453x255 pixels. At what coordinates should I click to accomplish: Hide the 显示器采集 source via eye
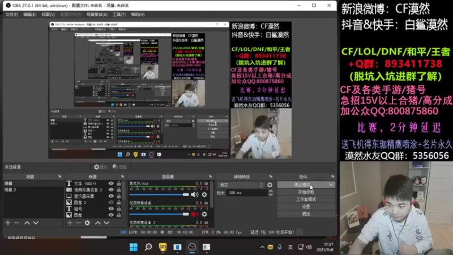coord(111,196)
